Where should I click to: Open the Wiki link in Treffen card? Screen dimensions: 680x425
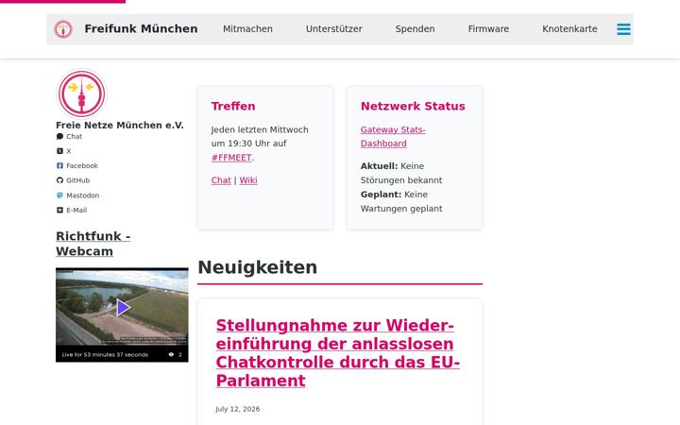click(x=248, y=180)
